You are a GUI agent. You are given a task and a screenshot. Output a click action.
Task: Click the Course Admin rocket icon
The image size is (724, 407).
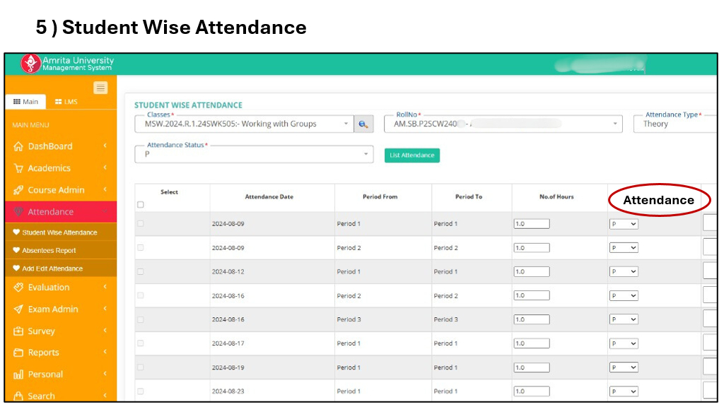[18, 190]
